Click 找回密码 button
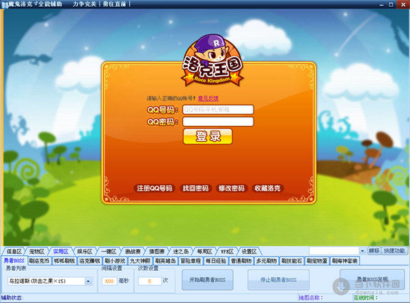This screenshot has height=303, width=410. (195, 188)
